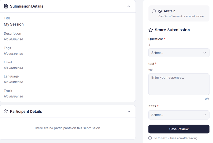This screenshot has height=143, width=213.
Task: Click the response text area resize handle
Action: coord(208,94)
